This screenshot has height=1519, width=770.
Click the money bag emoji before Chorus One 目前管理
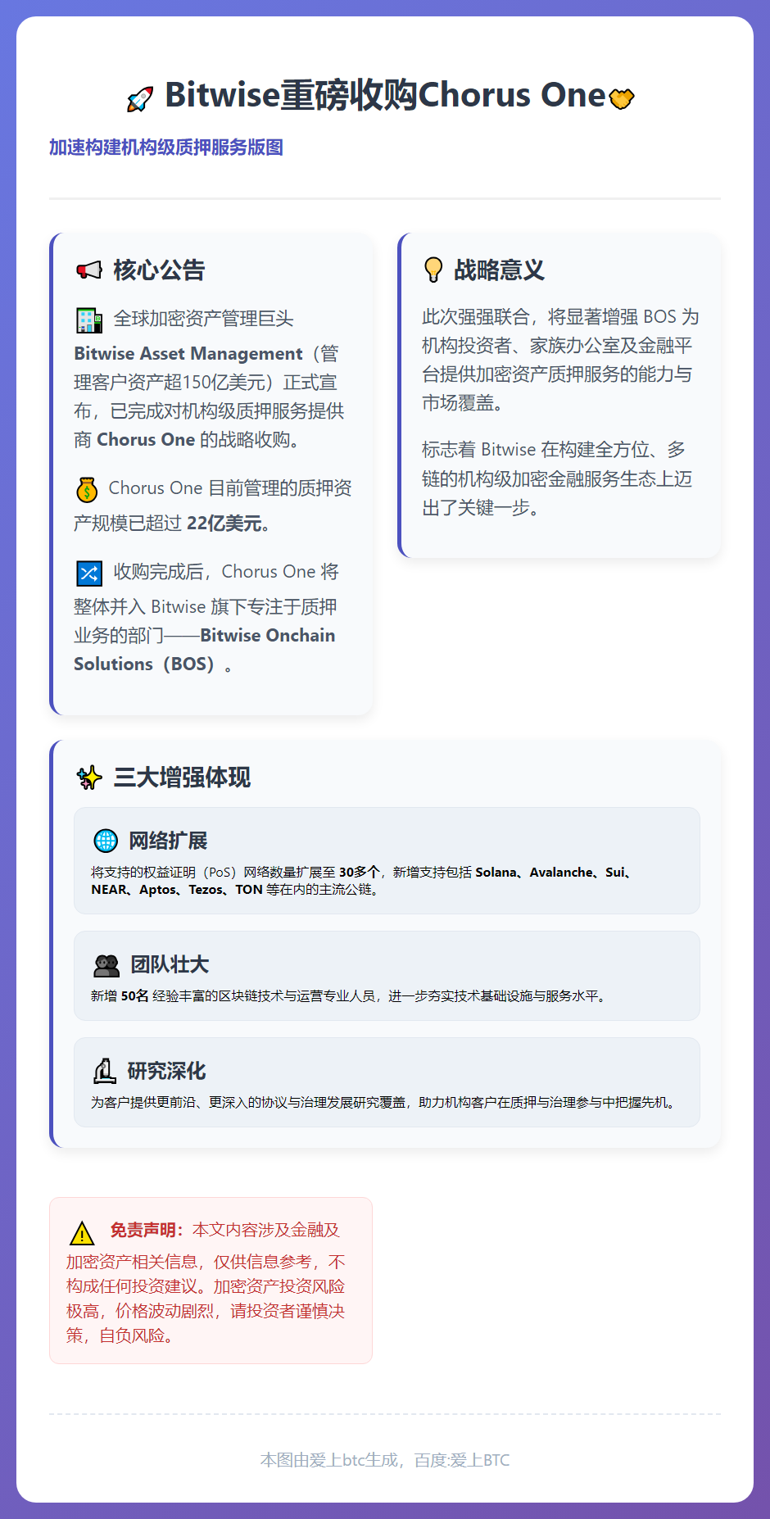coord(87,489)
